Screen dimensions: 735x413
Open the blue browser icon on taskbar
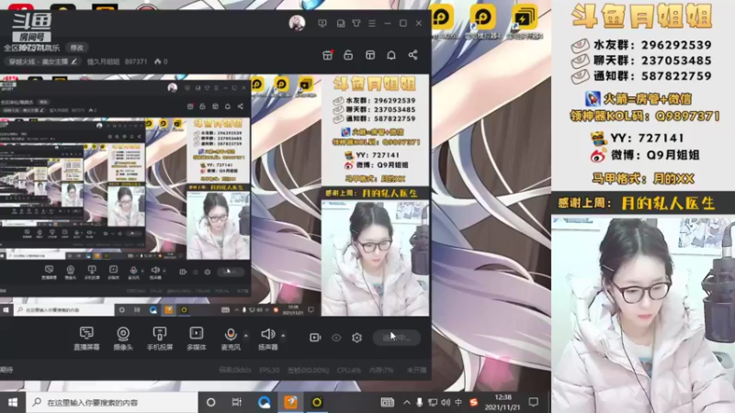point(264,402)
